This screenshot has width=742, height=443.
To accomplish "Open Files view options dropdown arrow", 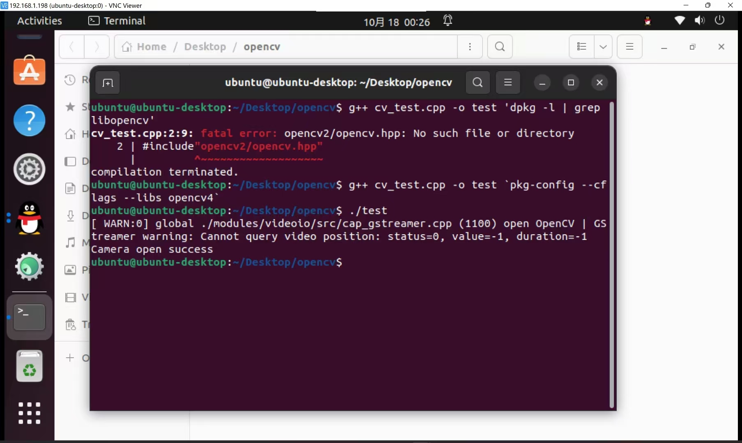I will (x=603, y=47).
